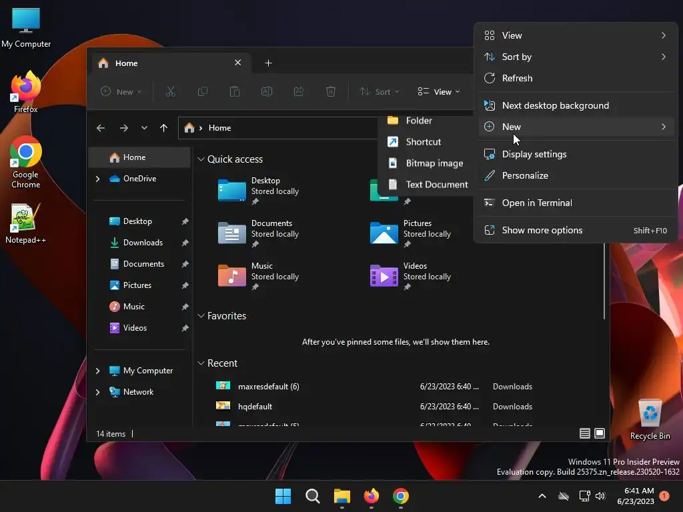683x512 pixels.
Task: Choose Open in Terminal
Action: [576, 203]
